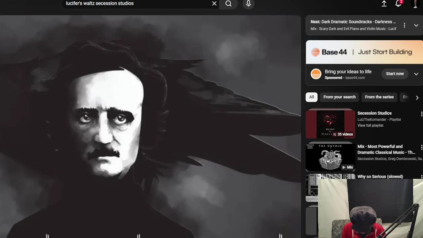Open the Base 44 banner ad
The image size is (423, 238).
(x=364, y=52)
